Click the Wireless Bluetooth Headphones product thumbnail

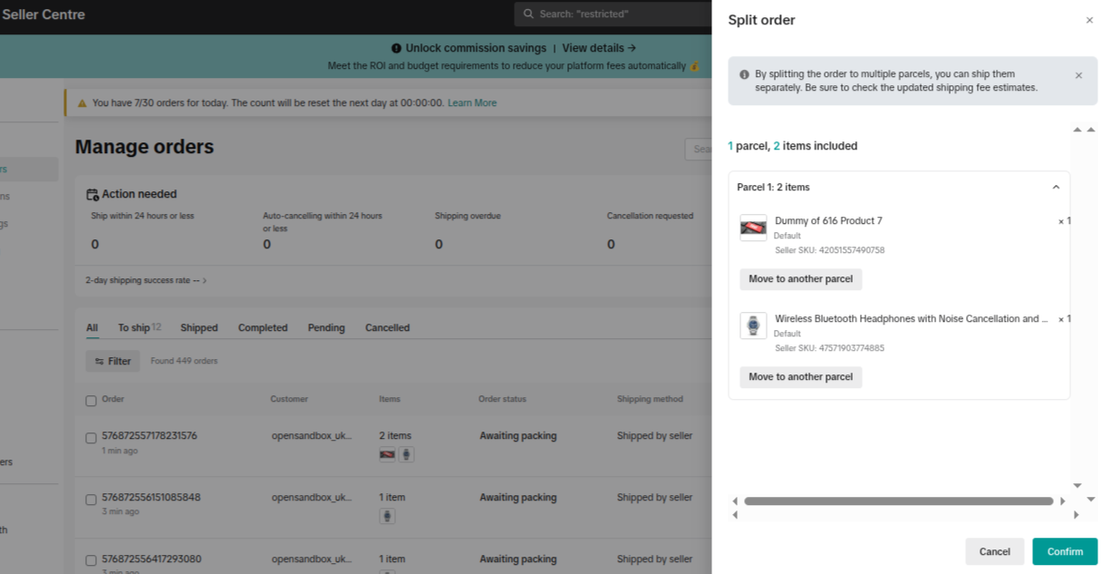[x=753, y=326]
